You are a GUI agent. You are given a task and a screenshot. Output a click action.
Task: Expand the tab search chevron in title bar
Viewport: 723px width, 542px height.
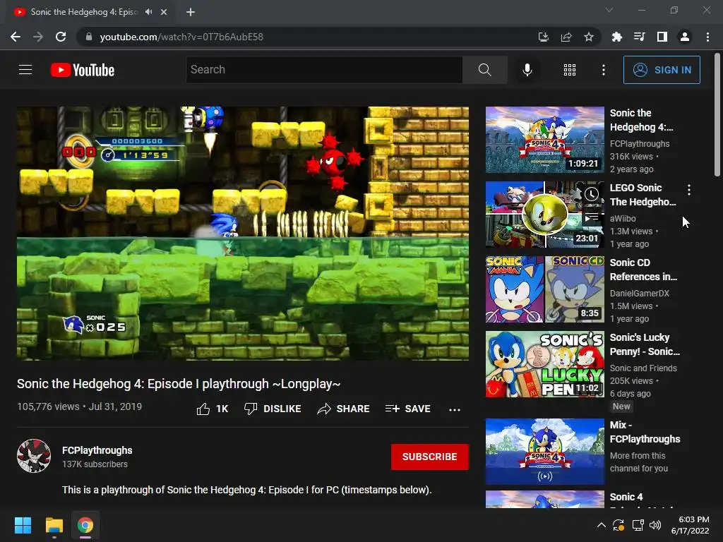(x=609, y=10)
